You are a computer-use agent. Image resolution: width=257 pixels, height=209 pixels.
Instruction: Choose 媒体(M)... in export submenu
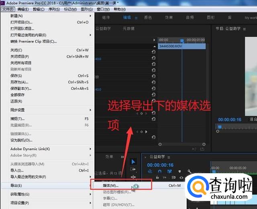coord(110,186)
